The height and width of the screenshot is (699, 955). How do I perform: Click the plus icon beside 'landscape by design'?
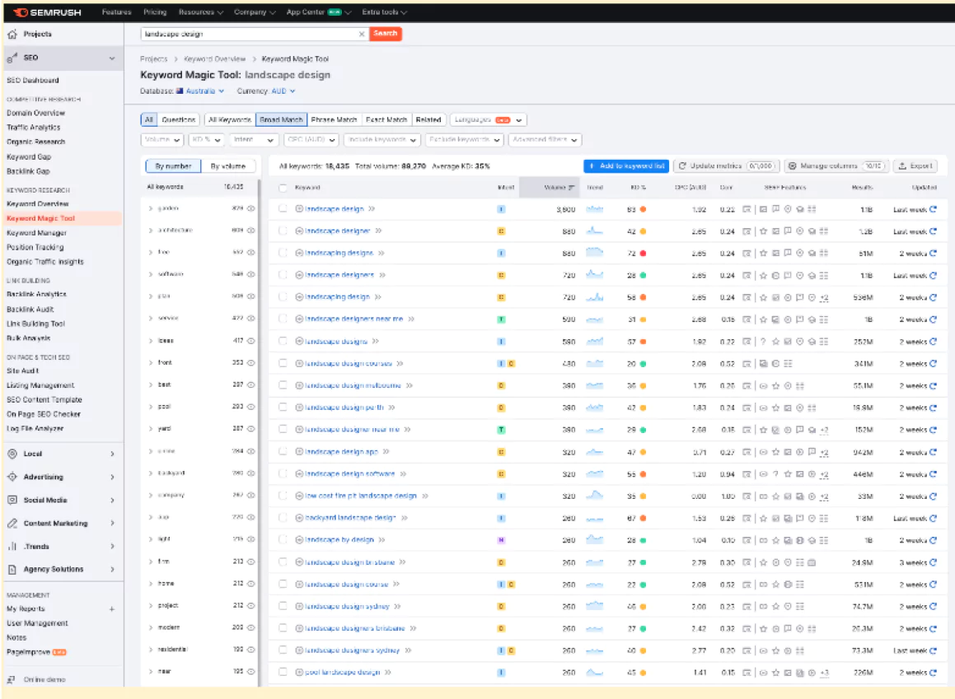click(299, 539)
